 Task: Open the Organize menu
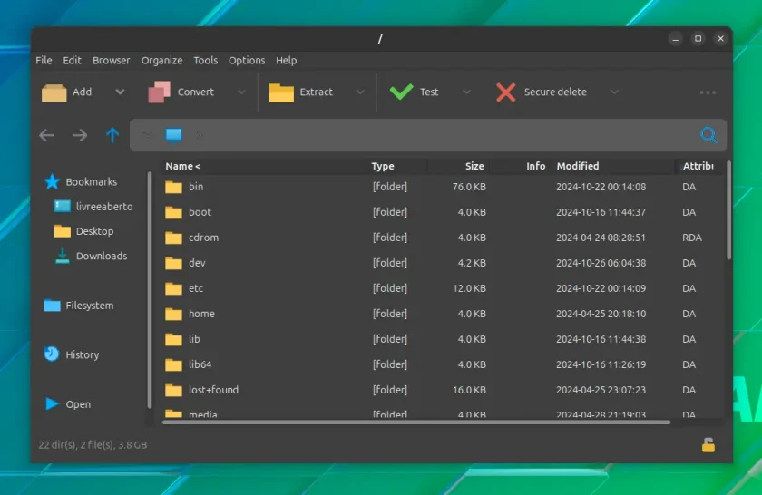click(161, 60)
